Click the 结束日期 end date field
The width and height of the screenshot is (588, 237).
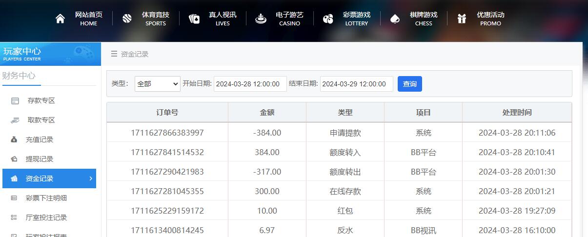[356, 84]
